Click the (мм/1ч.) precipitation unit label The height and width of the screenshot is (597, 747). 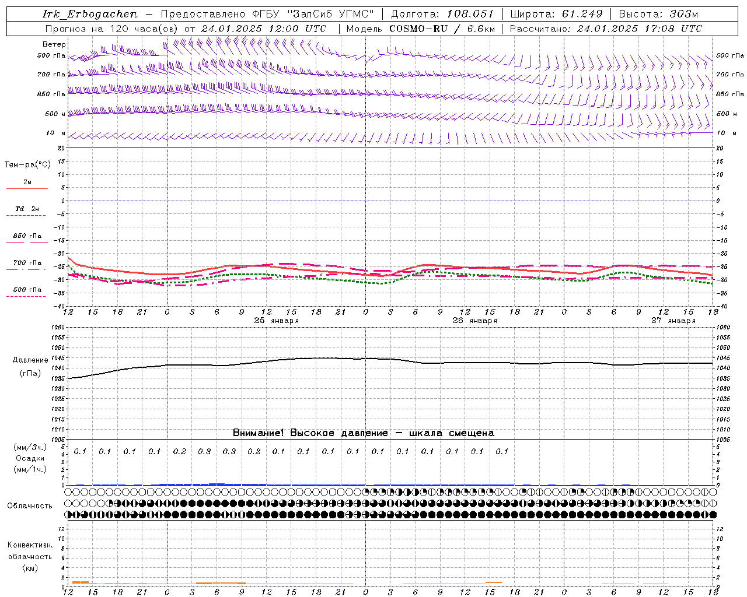[x=30, y=469]
